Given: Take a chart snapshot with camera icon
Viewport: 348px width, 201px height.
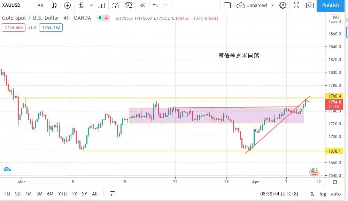Looking at the screenshot, I should click(309, 5).
